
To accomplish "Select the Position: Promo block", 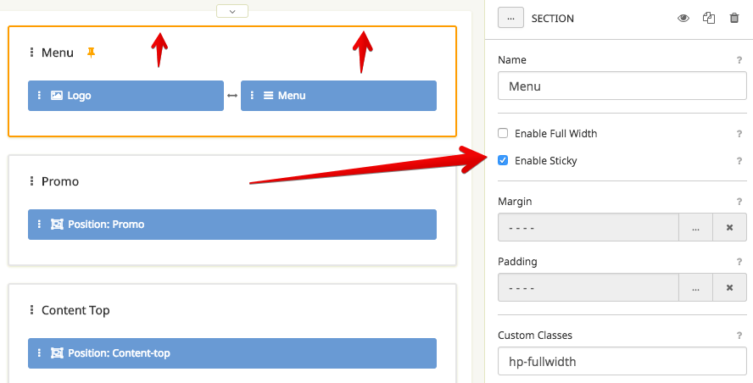I will tap(232, 225).
